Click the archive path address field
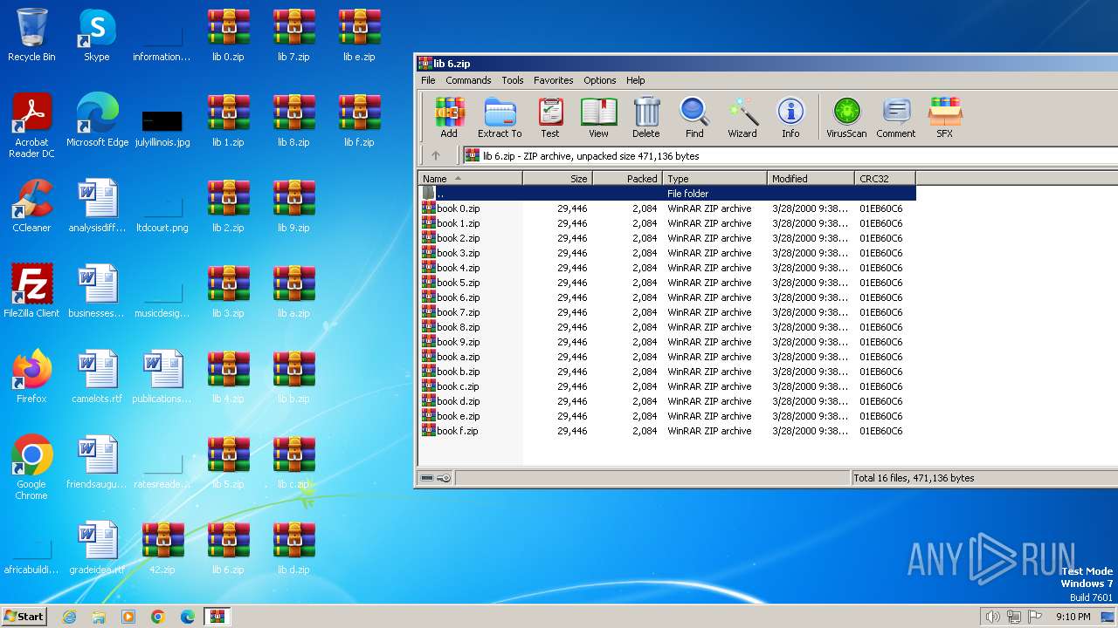This screenshot has height=628, width=1118. pyautogui.click(x=790, y=155)
